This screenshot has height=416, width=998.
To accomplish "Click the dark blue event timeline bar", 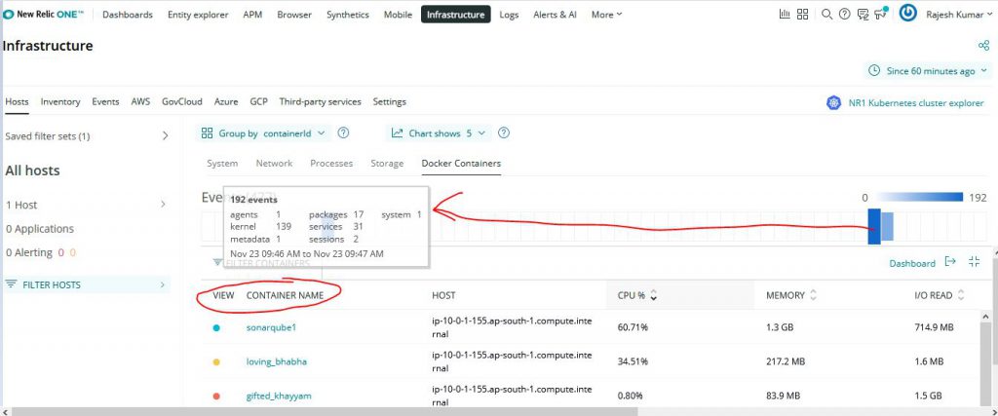I will [874, 226].
